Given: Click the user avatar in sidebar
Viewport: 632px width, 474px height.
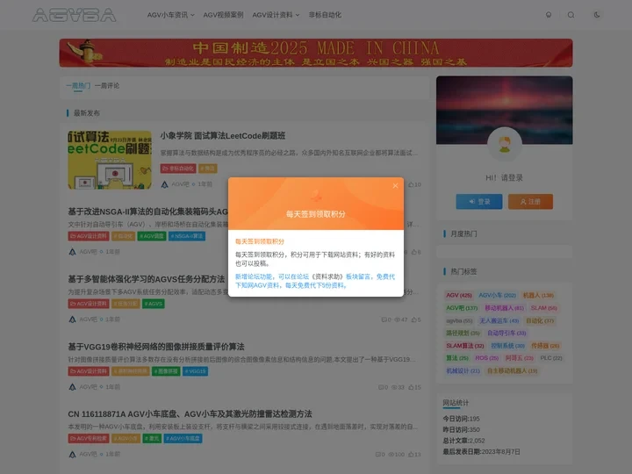Looking at the screenshot, I should coord(504,144).
